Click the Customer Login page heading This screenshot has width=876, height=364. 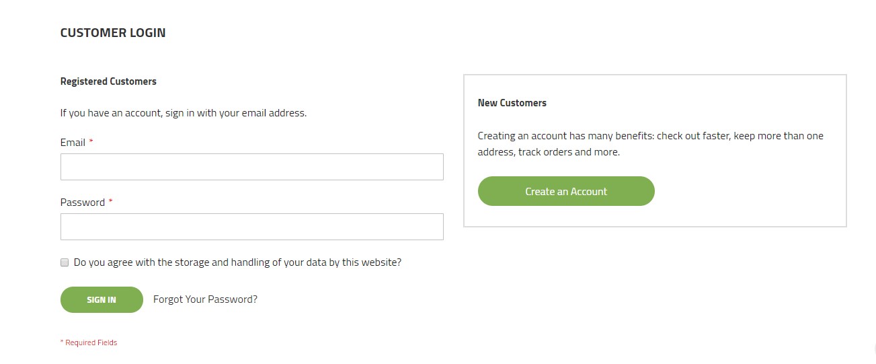tap(113, 32)
